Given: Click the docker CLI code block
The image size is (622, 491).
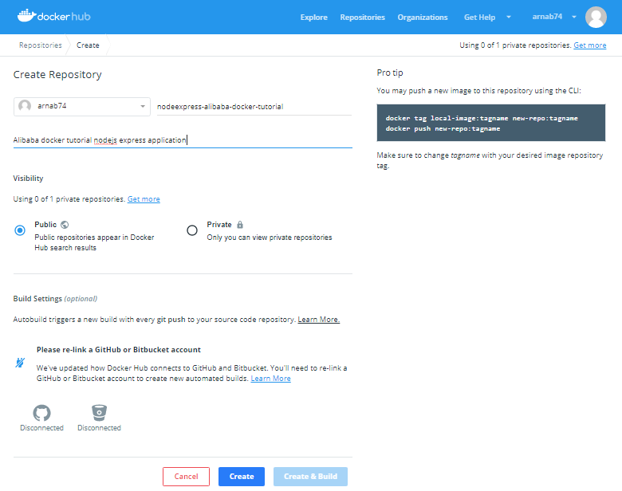Looking at the screenshot, I should coord(491,123).
